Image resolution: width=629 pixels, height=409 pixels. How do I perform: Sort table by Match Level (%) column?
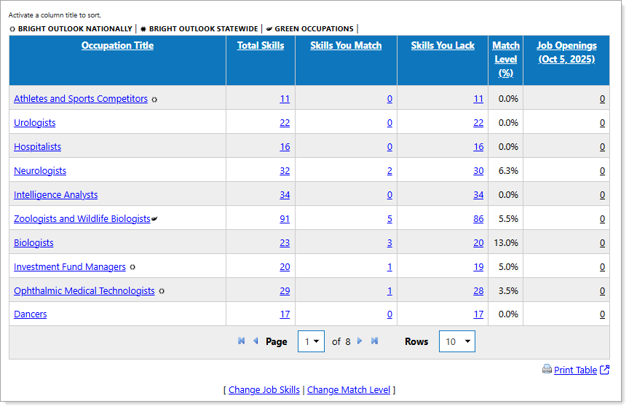pos(505,59)
